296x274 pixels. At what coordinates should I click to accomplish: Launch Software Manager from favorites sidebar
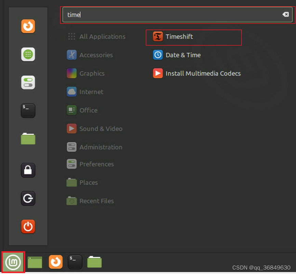pyautogui.click(x=28, y=54)
